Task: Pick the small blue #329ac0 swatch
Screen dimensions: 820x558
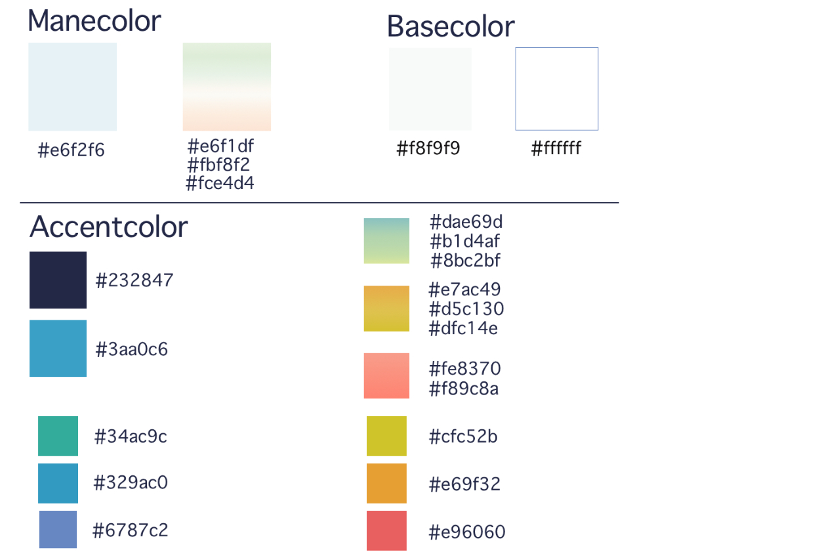Action: click(58, 483)
